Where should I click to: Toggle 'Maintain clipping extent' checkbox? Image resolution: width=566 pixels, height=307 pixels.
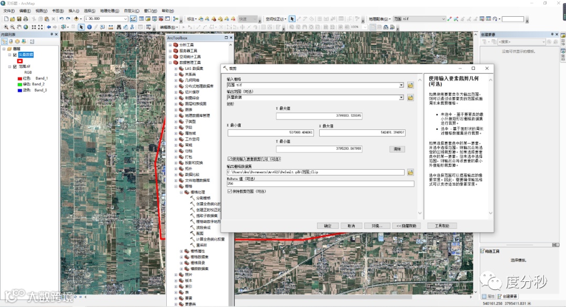(230, 192)
